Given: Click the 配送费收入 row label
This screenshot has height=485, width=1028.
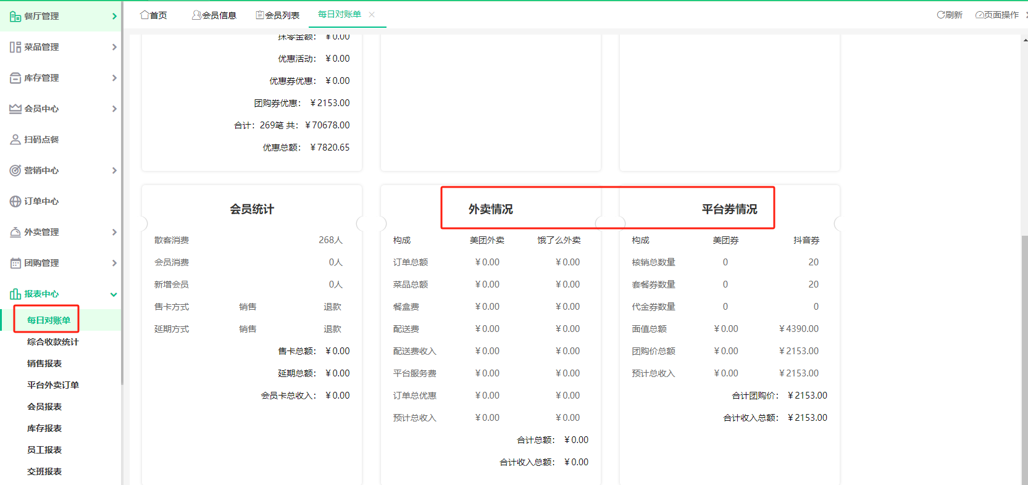Looking at the screenshot, I should (x=415, y=351).
